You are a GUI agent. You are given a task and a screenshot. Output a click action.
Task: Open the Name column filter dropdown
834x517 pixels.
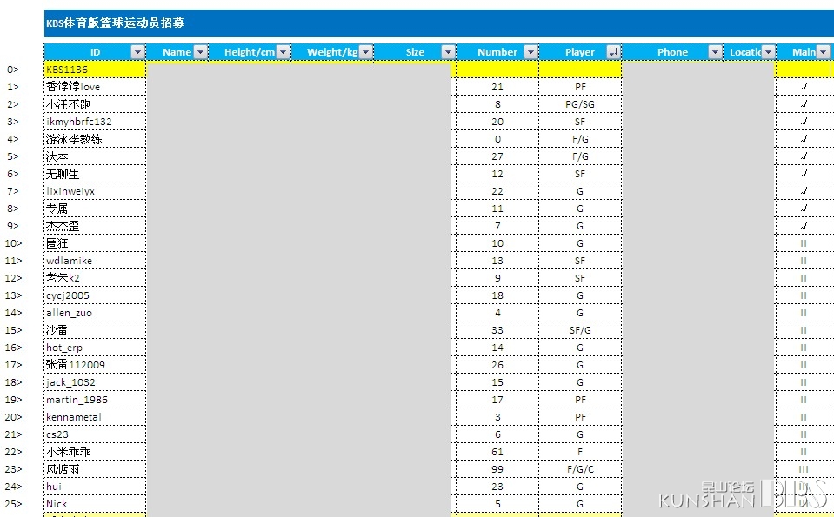click(200, 52)
